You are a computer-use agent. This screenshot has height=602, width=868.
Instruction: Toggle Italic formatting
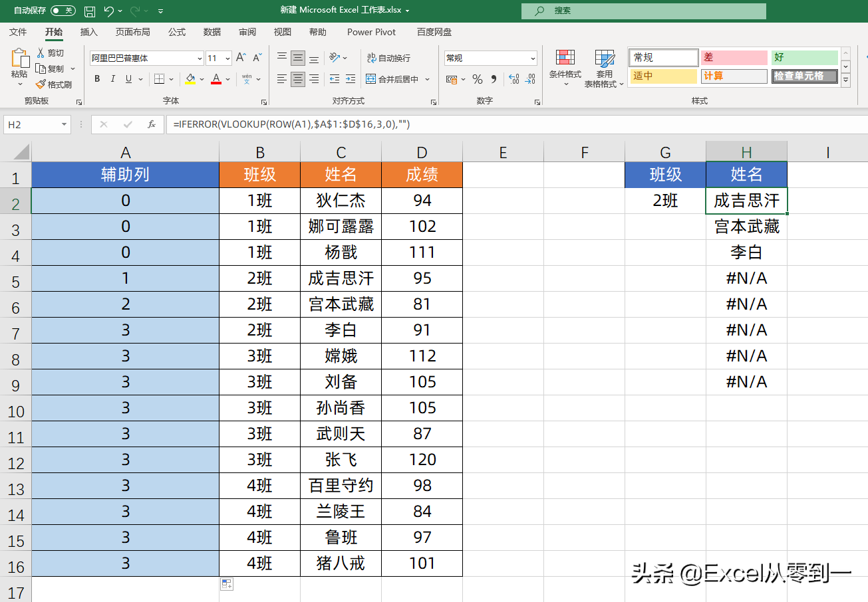(x=112, y=79)
